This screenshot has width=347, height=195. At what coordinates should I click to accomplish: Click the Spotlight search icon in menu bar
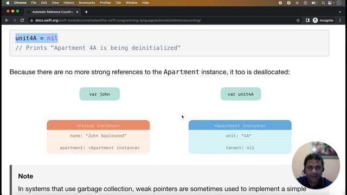pos(323,3)
